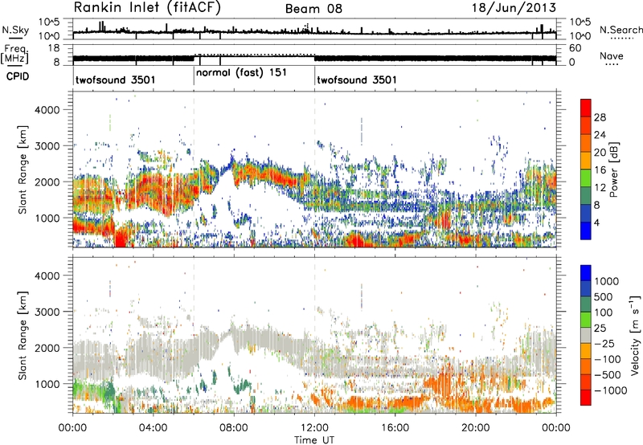Click the date '18/Jun/2013'

click(514, 8)
